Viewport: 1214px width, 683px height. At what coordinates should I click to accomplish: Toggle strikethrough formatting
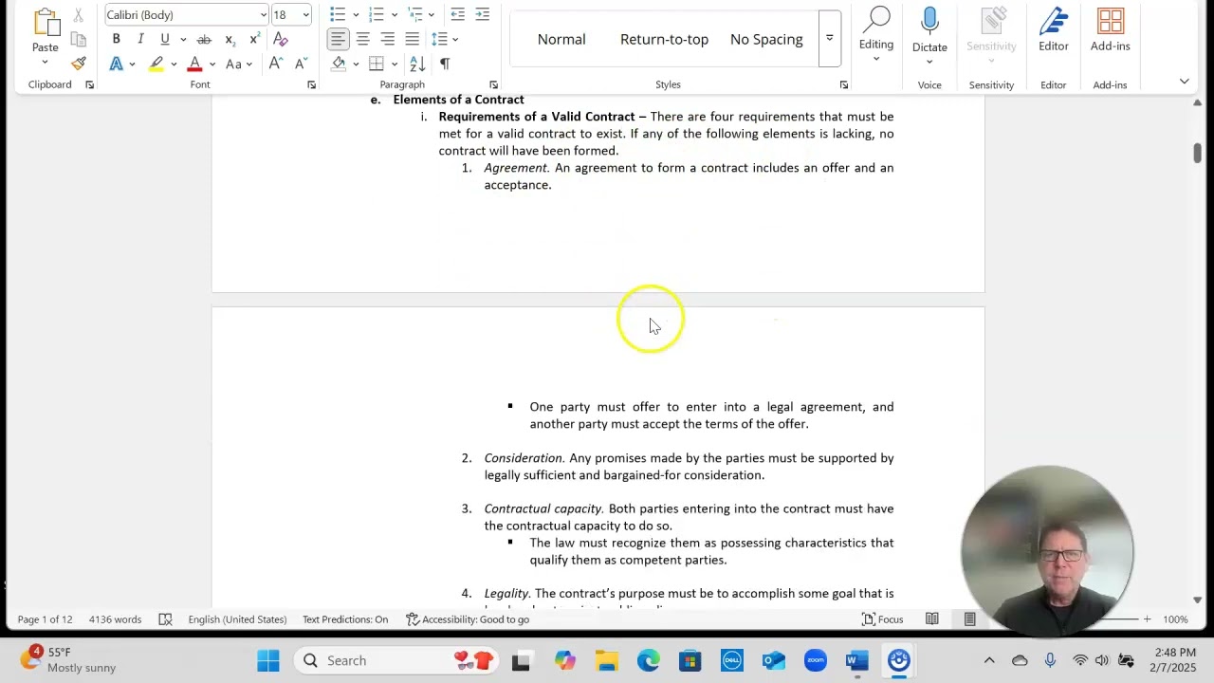pos(204,39)
